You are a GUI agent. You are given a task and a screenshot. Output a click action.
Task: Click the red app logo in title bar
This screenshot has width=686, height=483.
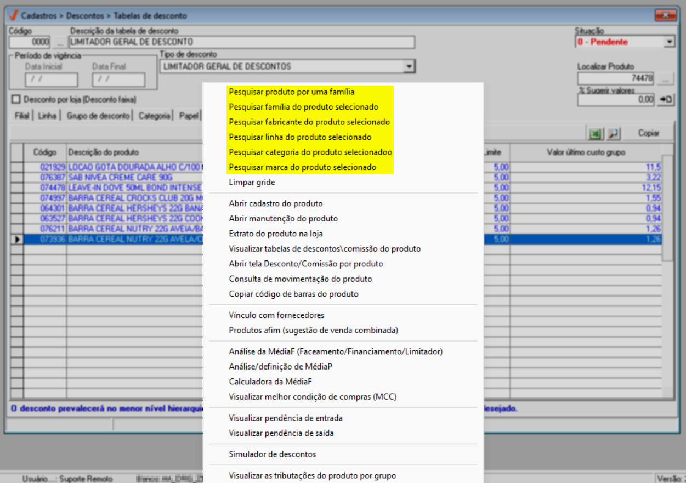(x=13, y=15)
